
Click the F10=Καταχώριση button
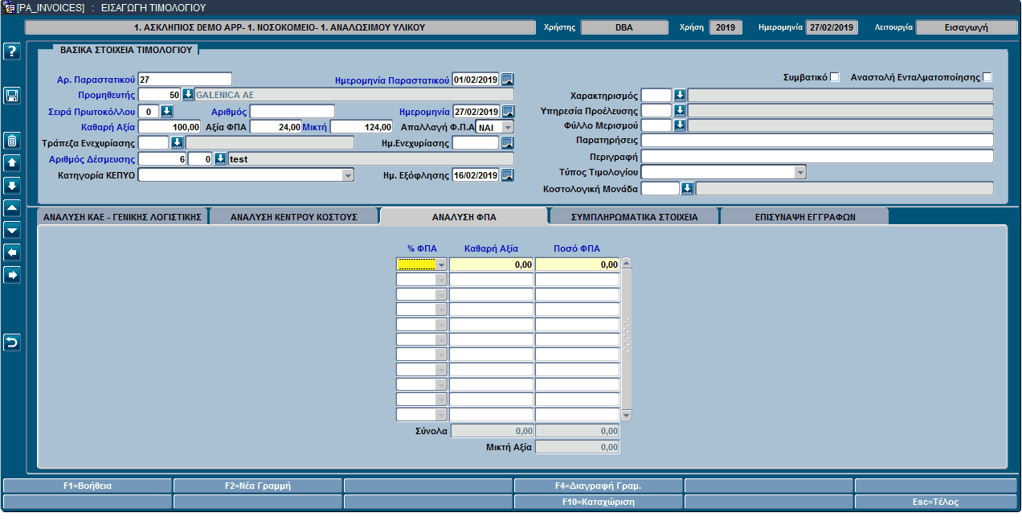pyautogui.click(x=599, y=502)
